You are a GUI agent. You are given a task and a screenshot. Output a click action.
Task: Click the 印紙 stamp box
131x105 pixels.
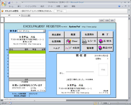pos(103,70)
